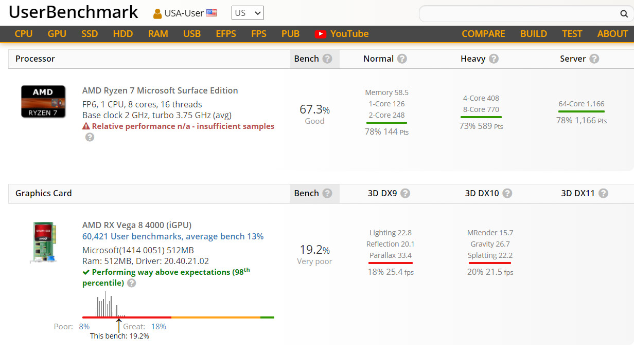Open 60,421 User benchmarks link
The width and height of the screenshot is (634, 356).
tap(173, 236)
